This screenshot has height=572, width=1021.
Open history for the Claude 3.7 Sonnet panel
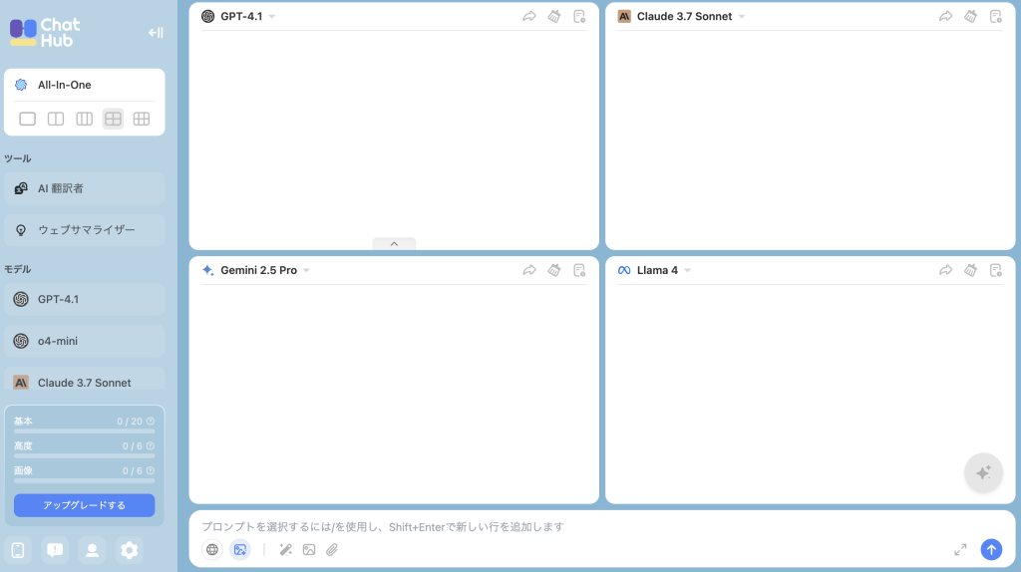pos(996,17)
